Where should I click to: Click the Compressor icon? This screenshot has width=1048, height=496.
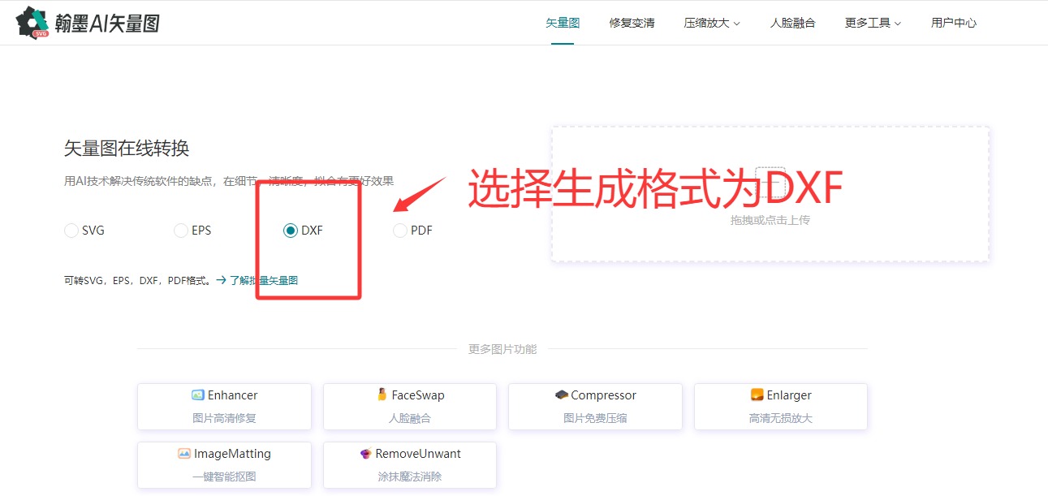coord(561,395)
